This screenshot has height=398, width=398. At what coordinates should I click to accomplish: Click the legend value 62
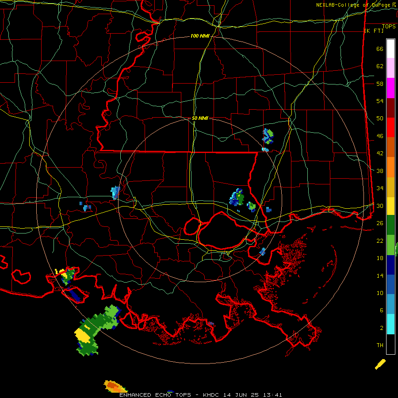pos(380,66)
